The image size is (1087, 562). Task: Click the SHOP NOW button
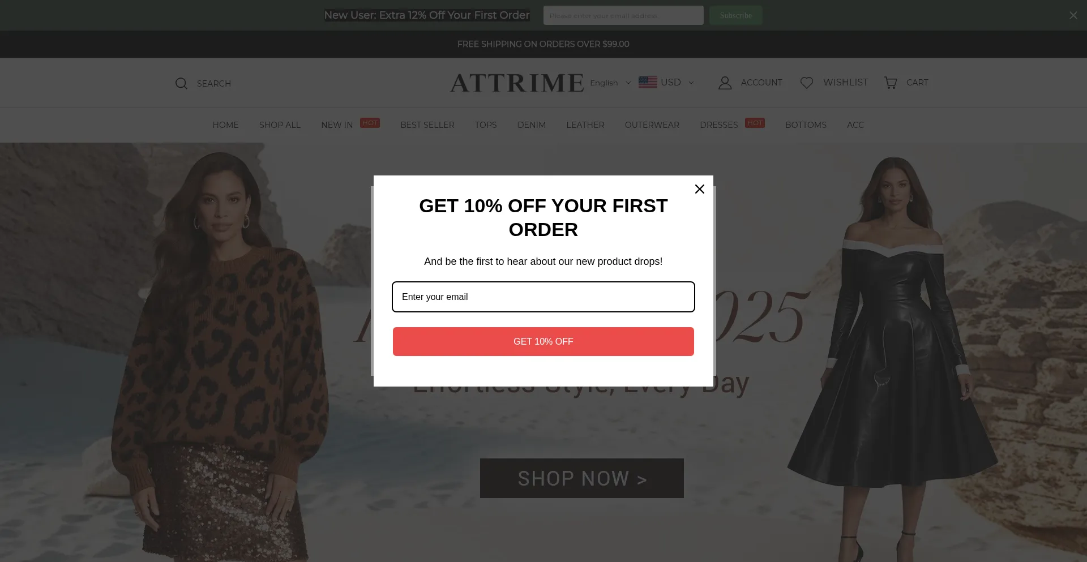pyautogui.click(x=581, y=478)
